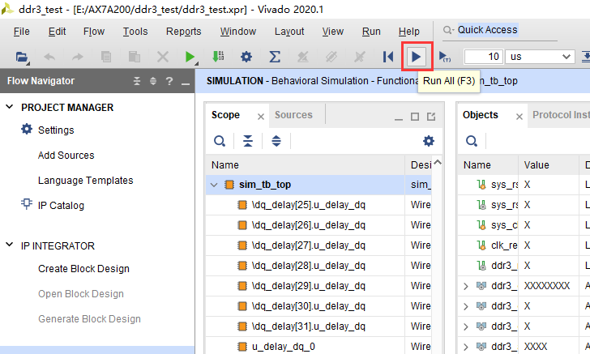Screen dimensions: 590x354
Task: Open Language Templates
Action: 85,181
